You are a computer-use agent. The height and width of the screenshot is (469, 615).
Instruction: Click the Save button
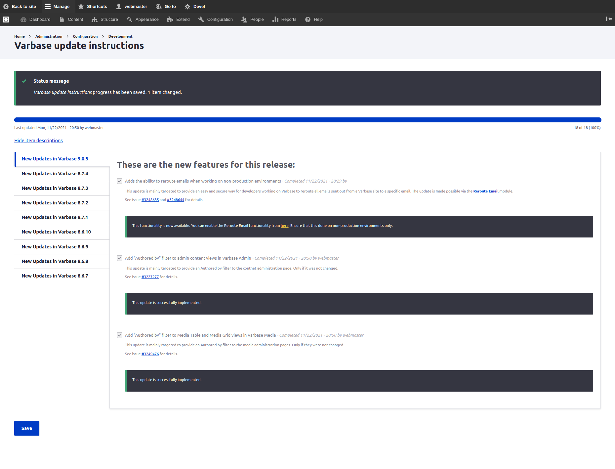coord(27,428)
